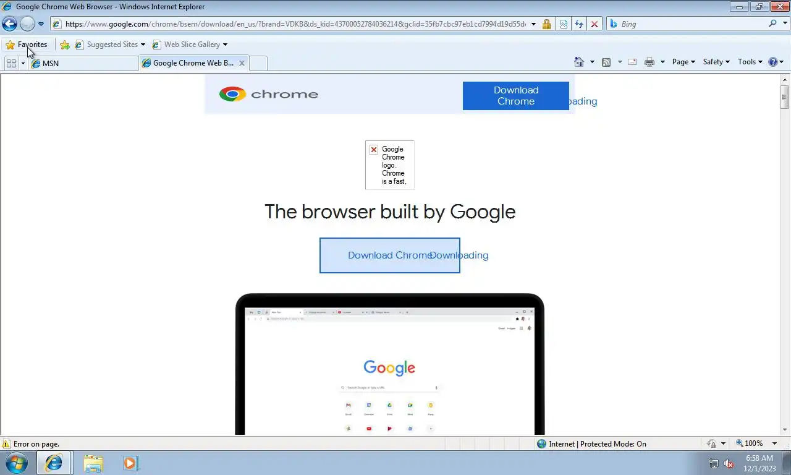This screenshot has height=475, width=791.
Task: Expand the tab list dropdown arrow
Action: coord(23,63)
